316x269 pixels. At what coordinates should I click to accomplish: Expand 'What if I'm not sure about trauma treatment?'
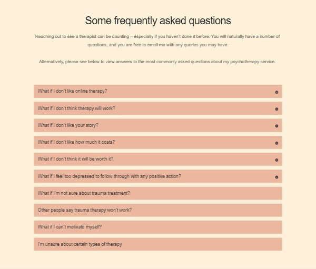coord(158,193)
